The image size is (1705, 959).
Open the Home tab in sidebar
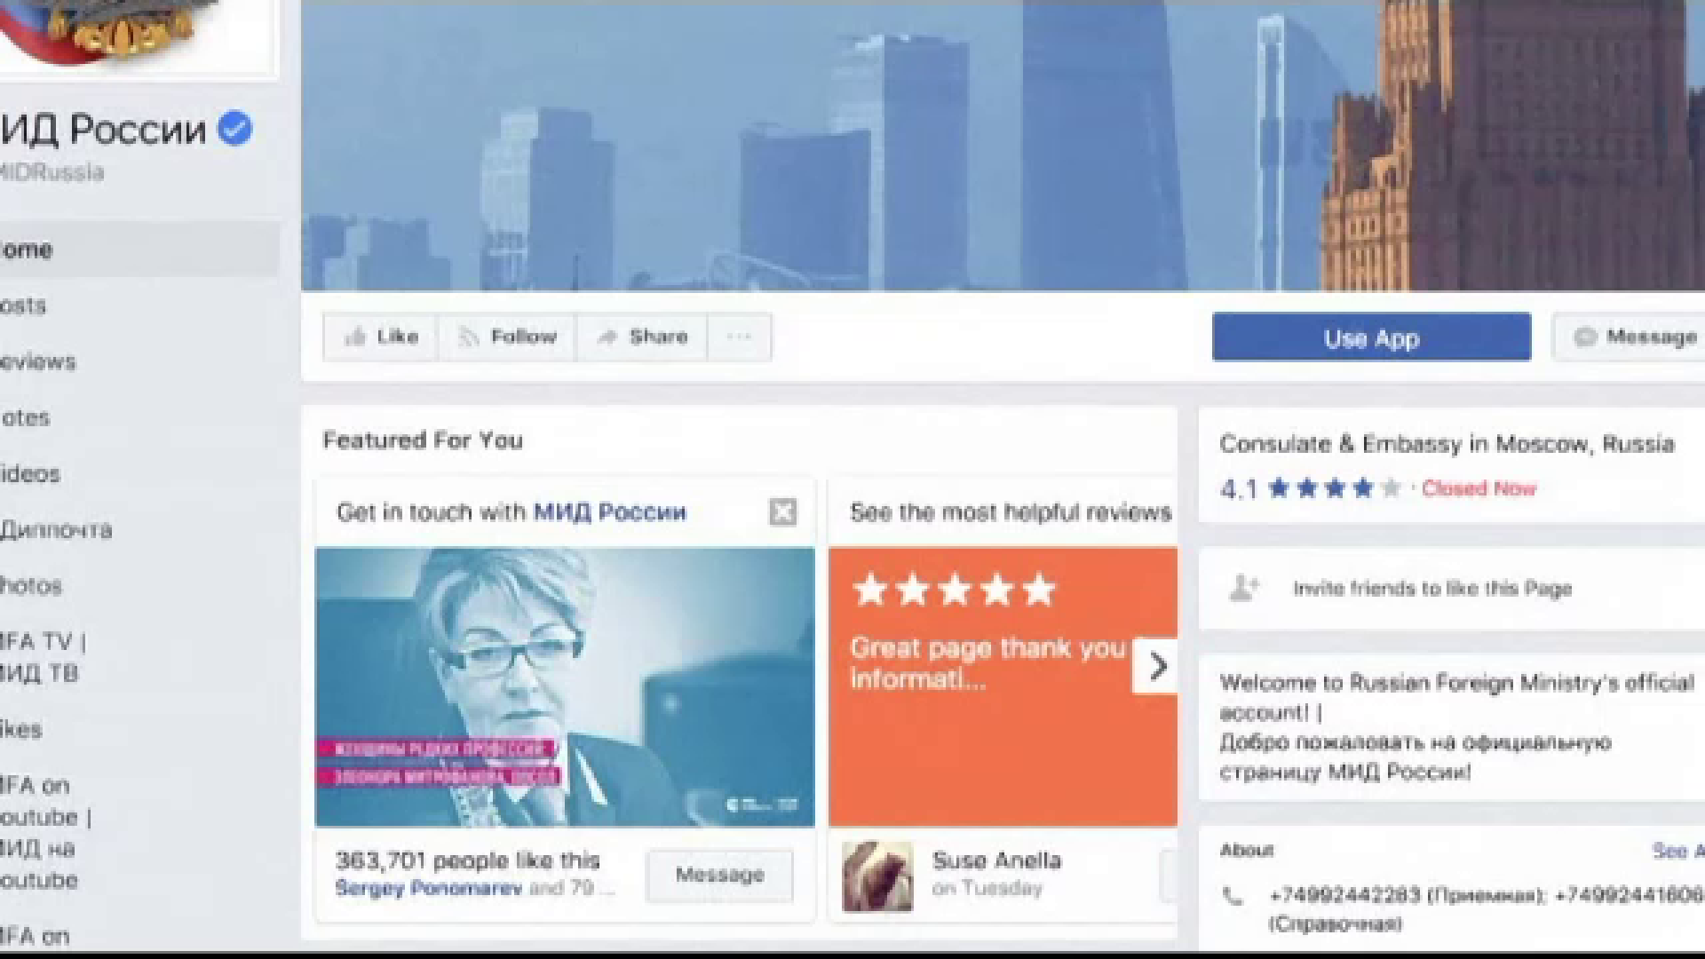pos(27,250)
